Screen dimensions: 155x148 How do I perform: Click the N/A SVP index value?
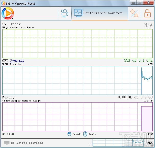(148, 25)
